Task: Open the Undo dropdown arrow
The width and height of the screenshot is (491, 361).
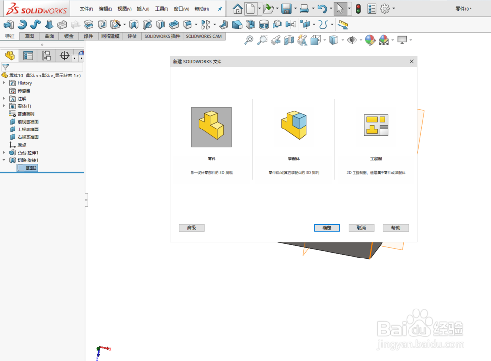Action: [x=331, y=9]
